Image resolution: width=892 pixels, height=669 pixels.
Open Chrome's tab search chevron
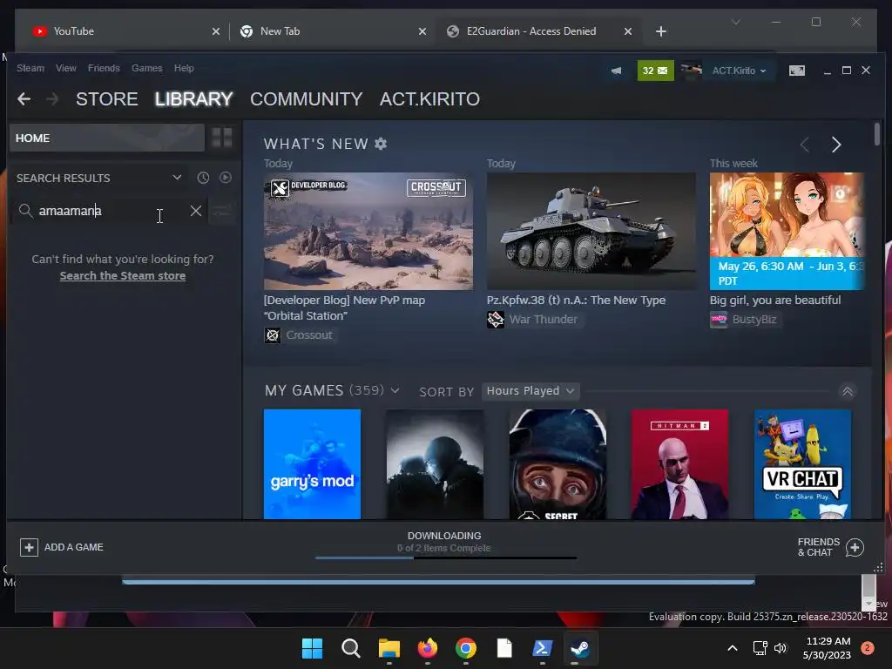coord(735,22)
